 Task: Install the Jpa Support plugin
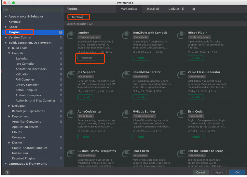point(85,97)
